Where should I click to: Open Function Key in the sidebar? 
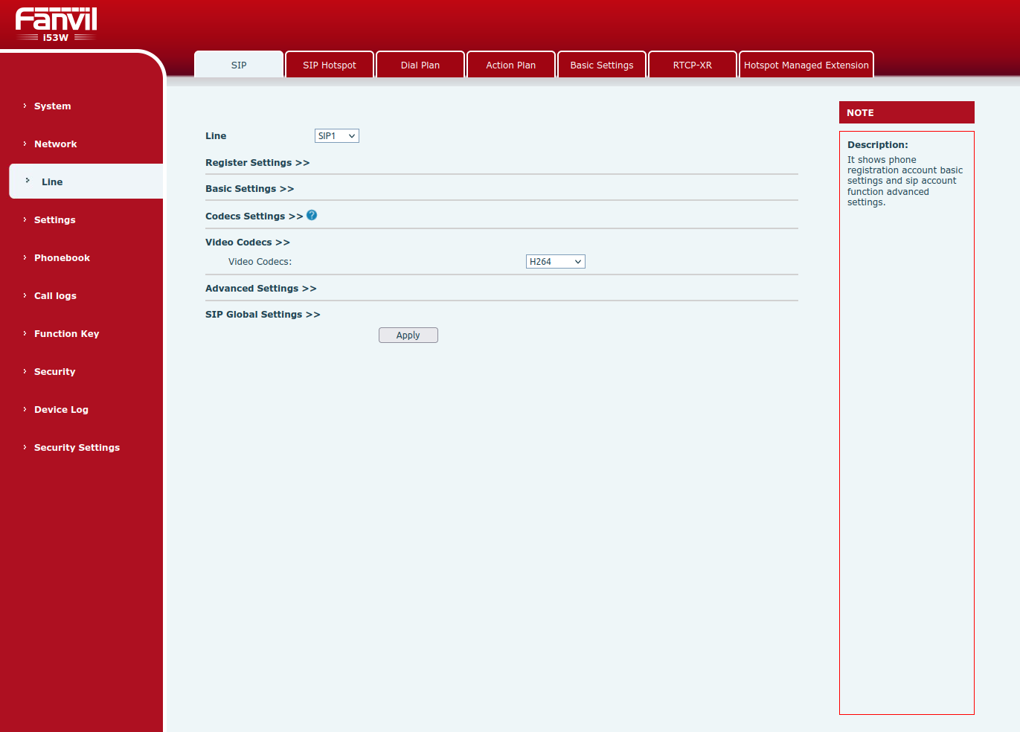pyautogui.click(x=66, y=334)
